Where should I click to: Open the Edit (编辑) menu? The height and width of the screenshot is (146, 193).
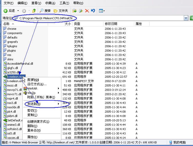point(22,3)
